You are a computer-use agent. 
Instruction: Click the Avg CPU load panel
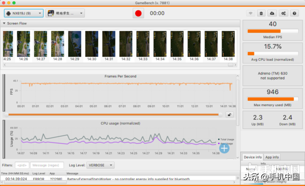[272, 53]
